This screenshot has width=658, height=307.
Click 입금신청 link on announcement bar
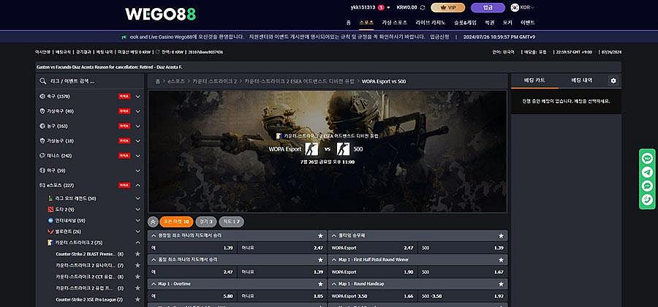click(x=439, y=37)
